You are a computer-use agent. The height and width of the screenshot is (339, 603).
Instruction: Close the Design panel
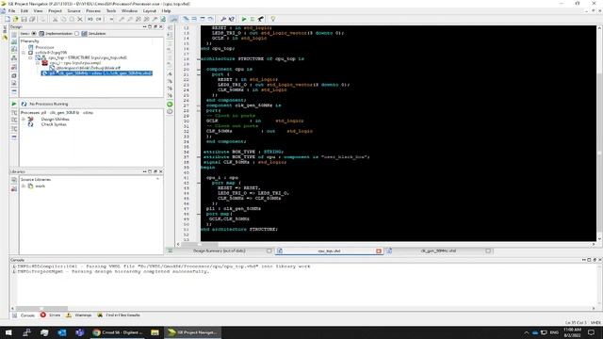161,27
